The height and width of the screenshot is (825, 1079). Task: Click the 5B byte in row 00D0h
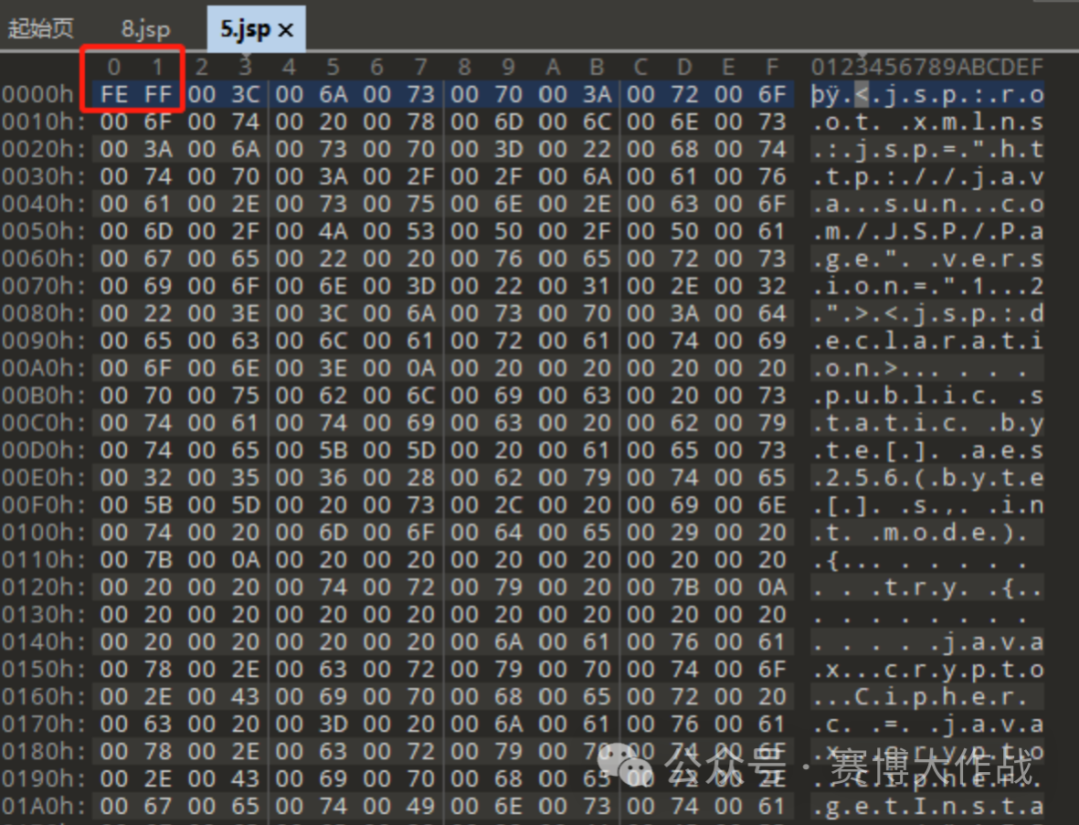[333, 450]
